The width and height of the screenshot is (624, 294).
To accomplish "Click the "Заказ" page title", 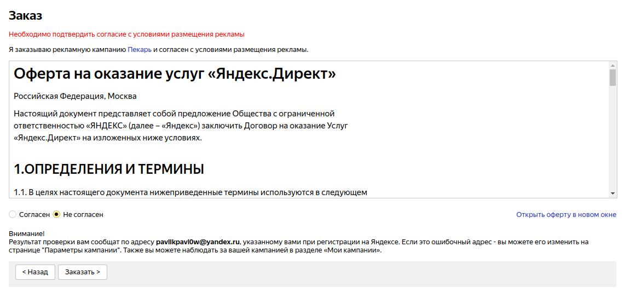I will (x=26, y=15).
